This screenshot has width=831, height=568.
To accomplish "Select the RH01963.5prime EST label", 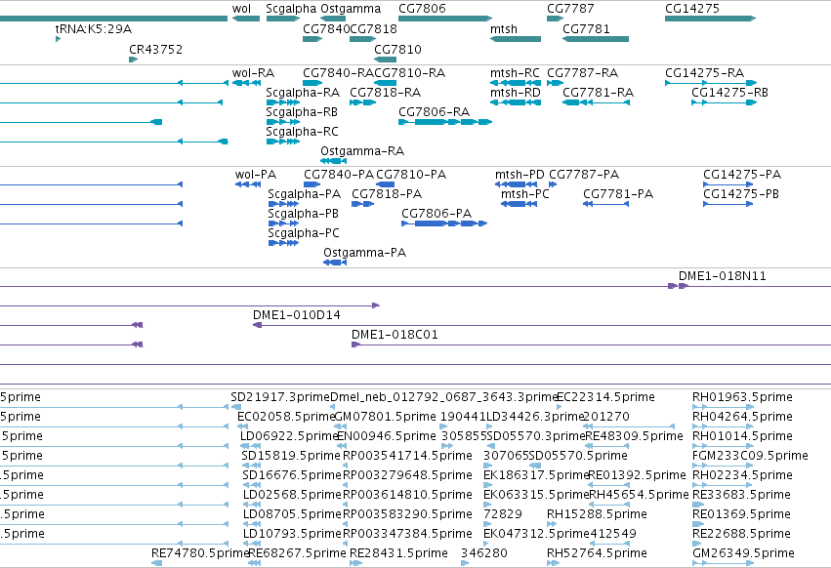I will coord(742,397).
